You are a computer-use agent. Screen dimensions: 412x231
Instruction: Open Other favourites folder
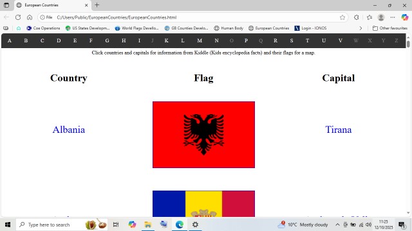pos(390,28)
